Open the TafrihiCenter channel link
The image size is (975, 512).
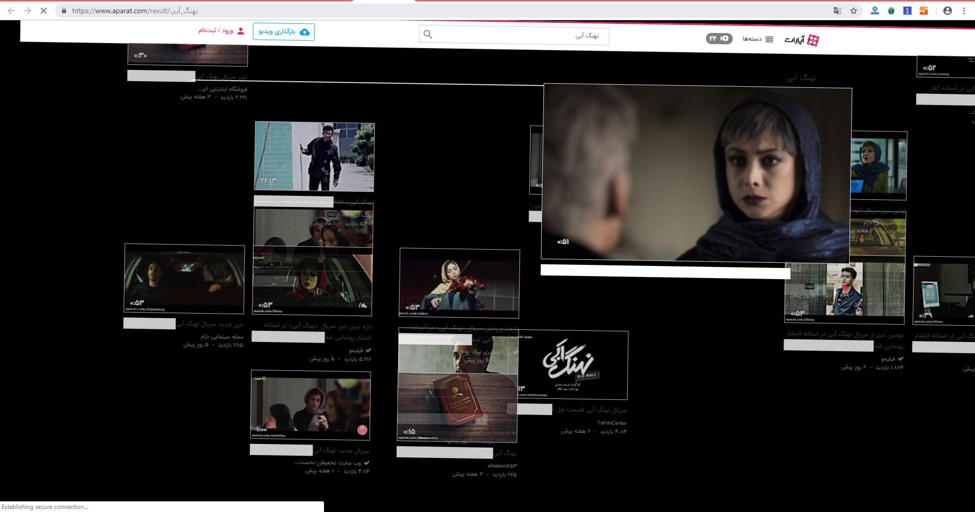(612, 423)
